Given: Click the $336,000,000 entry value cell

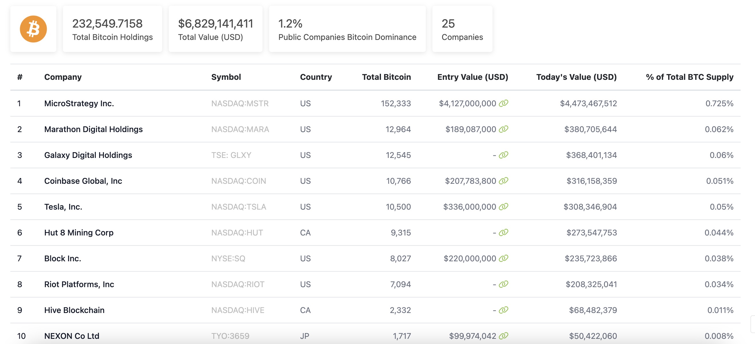Looking at the screenshot, I should 470,207.
